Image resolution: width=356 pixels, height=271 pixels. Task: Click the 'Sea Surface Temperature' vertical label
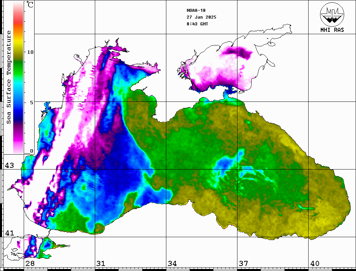click(x=8, y=77)
